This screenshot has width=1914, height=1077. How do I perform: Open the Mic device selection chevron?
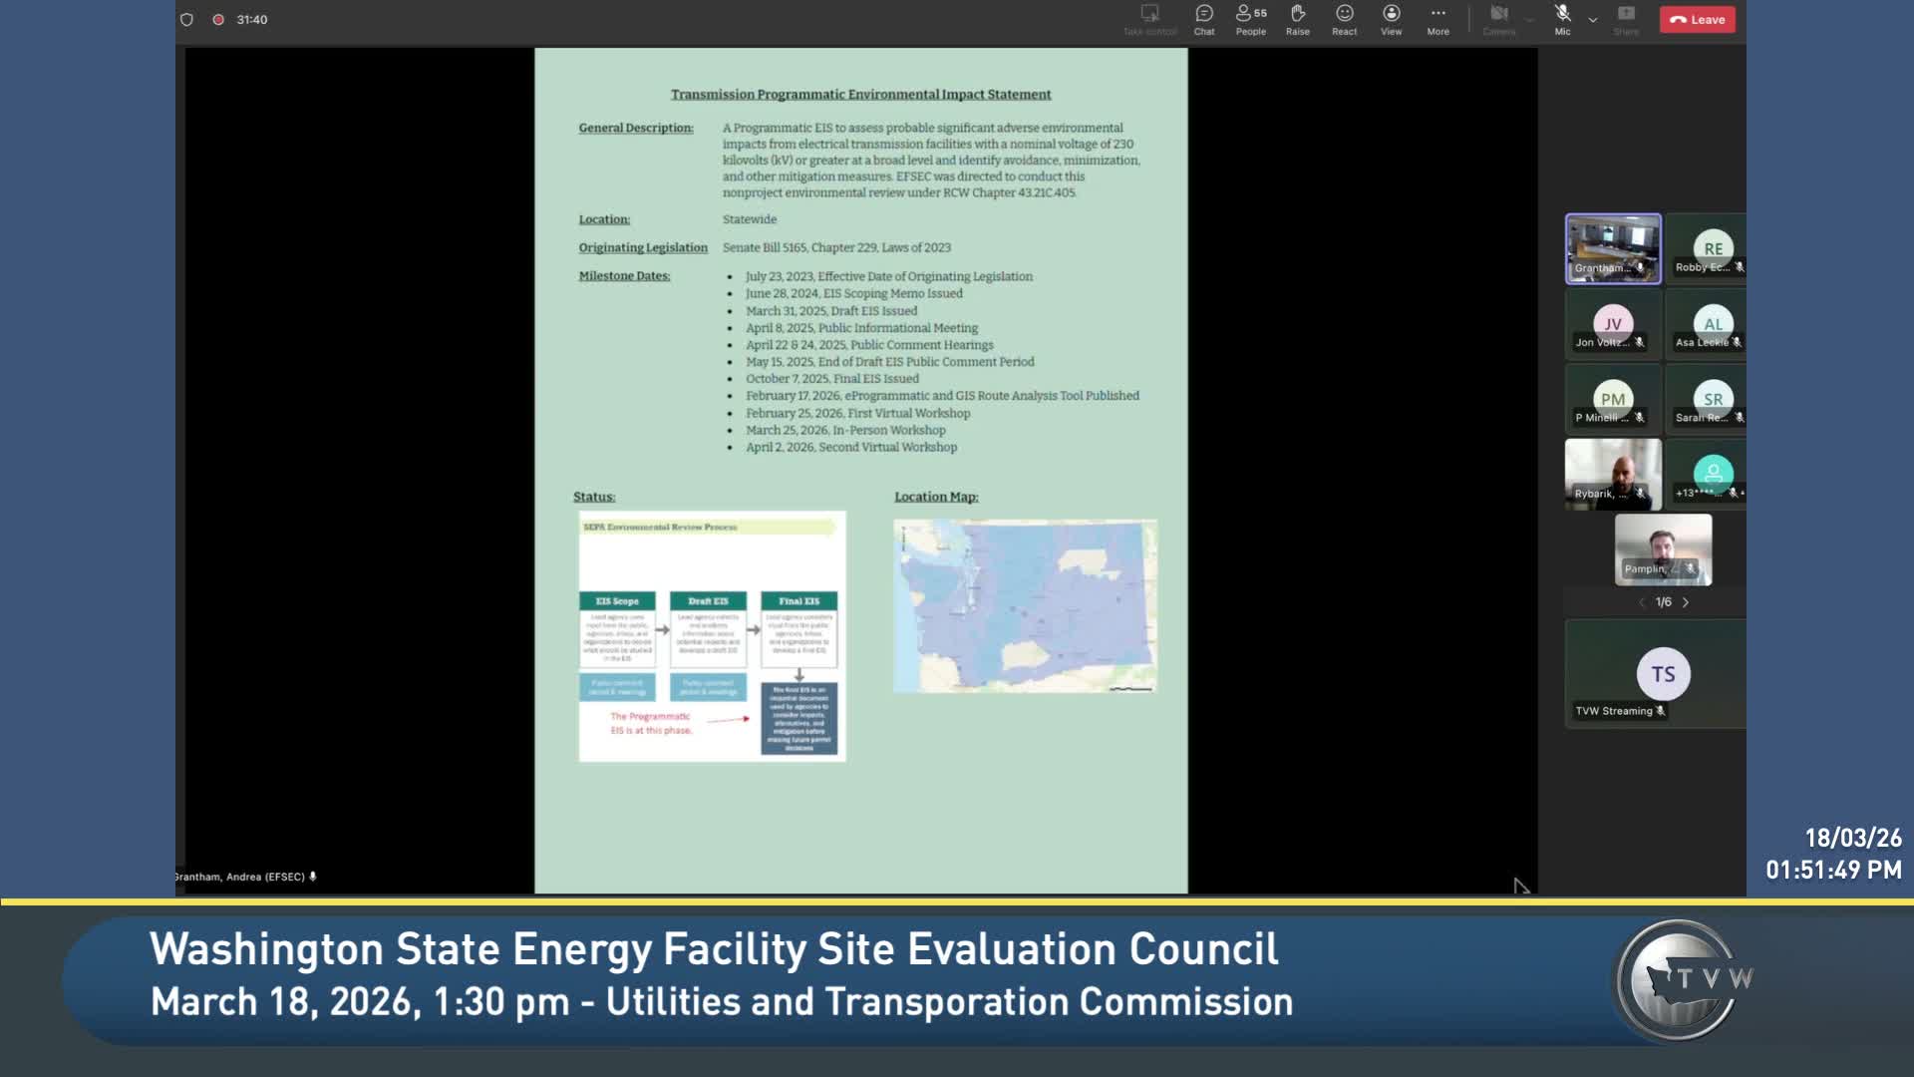click(x=1592, y=20)
